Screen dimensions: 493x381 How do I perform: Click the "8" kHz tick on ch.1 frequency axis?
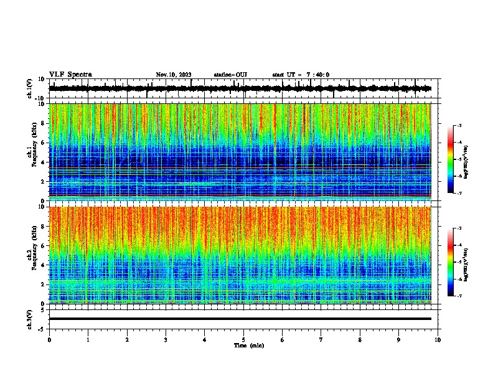[43, 123]
